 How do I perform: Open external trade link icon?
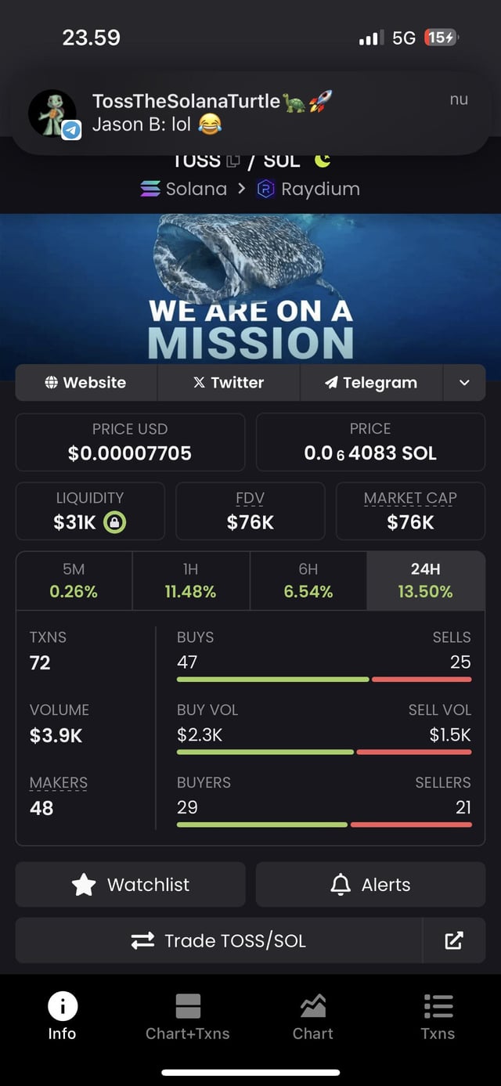454,940
